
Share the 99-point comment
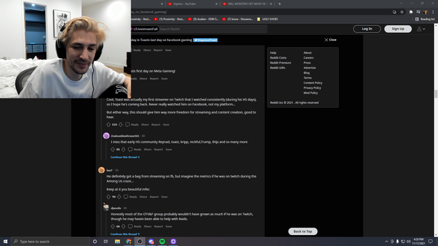[x=143, y=197]
